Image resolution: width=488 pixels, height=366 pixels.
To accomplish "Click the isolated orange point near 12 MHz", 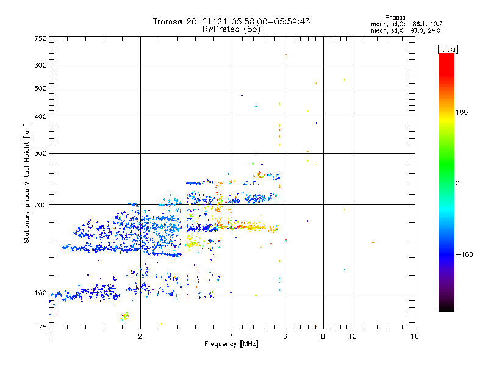I will point(373,242).
